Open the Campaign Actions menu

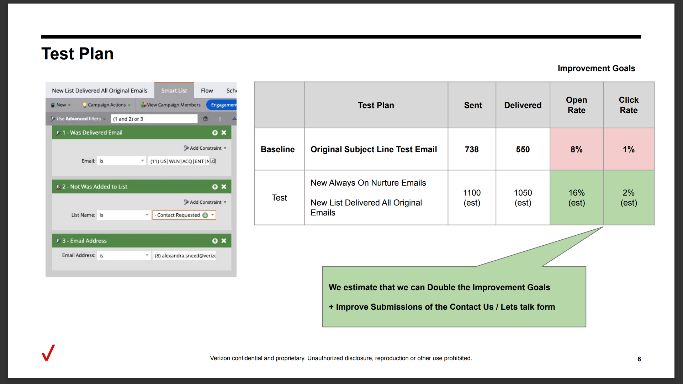[x=106, y=105]
